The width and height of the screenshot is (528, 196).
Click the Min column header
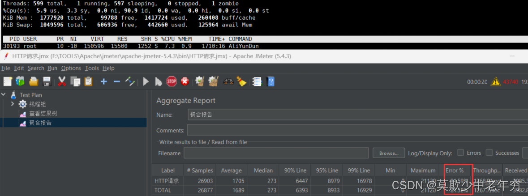pyautogui.click(x=391, y=170)
